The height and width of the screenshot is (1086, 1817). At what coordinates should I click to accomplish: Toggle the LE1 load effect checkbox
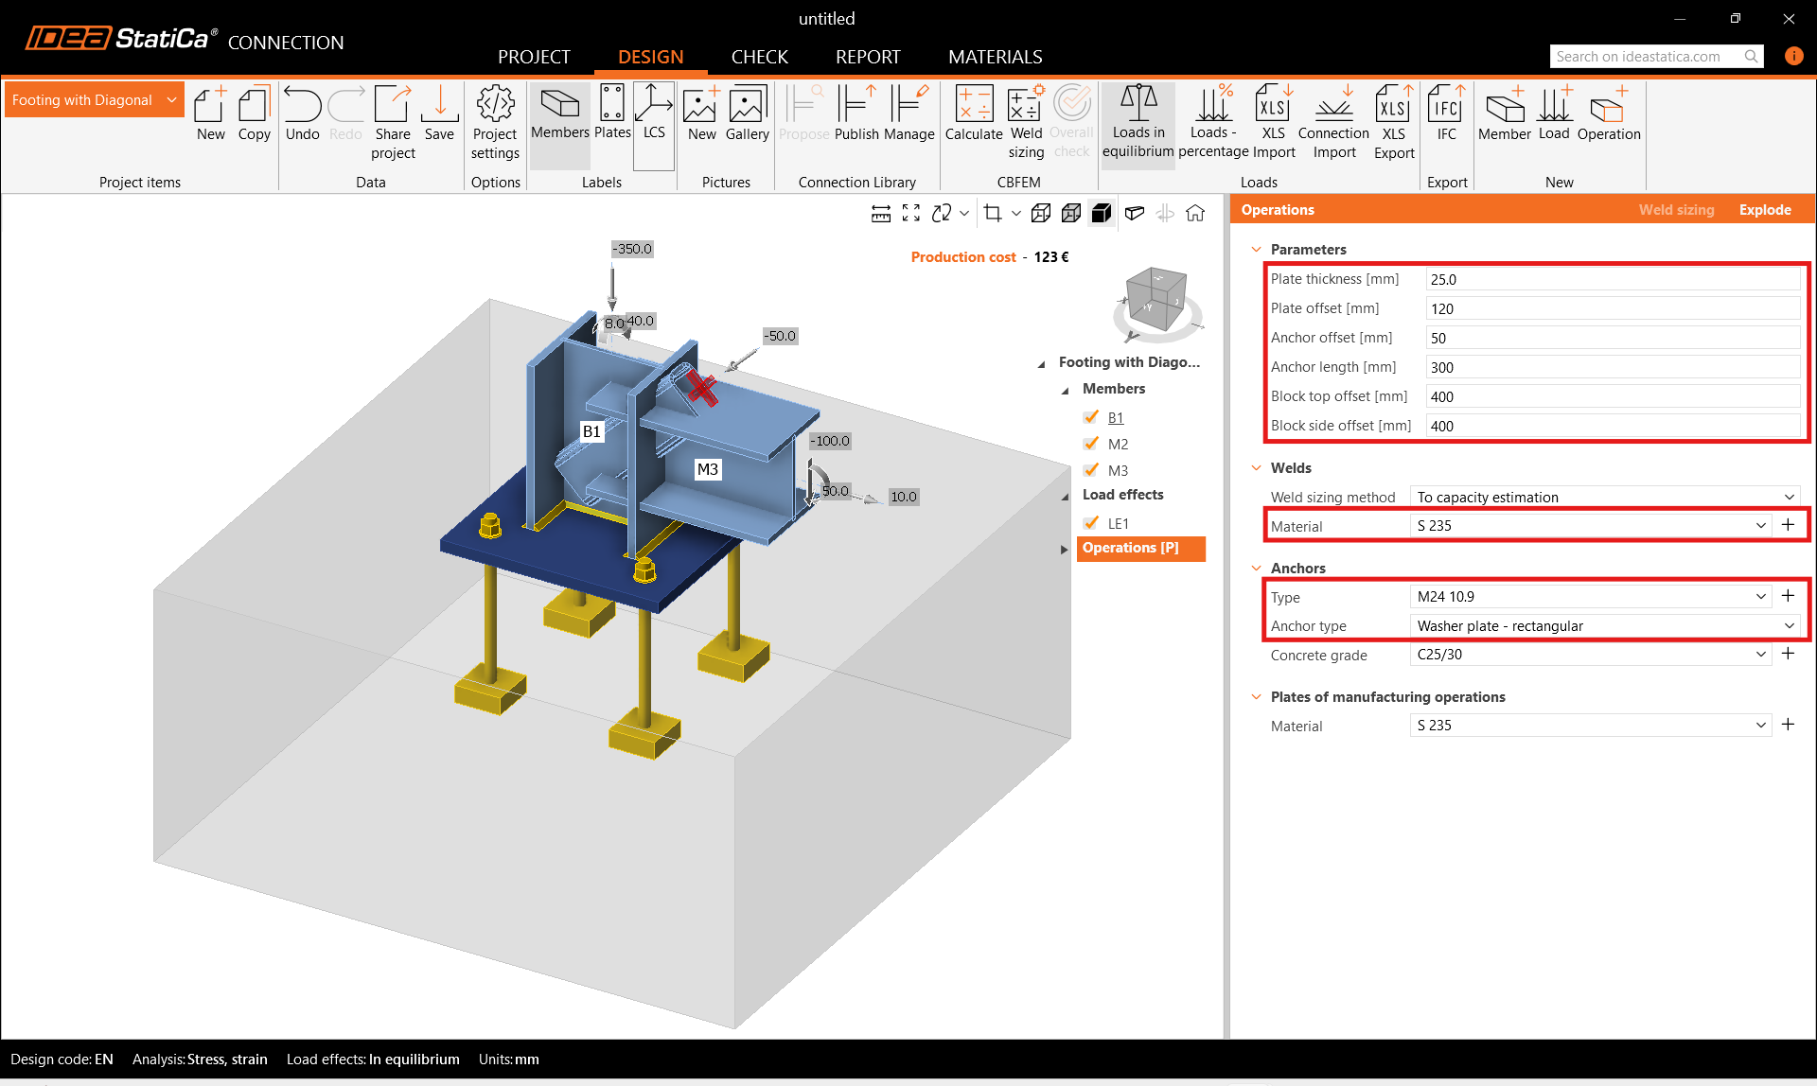1091,523
